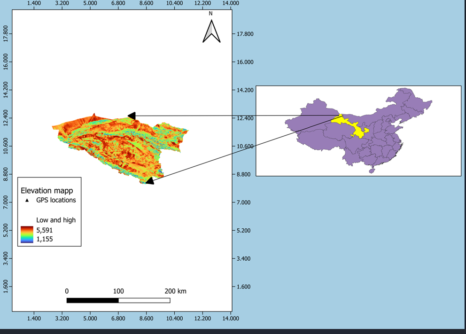This screenshot has width=466, height=334.
Task: Click the small island below China's southeast coast
Action: click(372, 171)
